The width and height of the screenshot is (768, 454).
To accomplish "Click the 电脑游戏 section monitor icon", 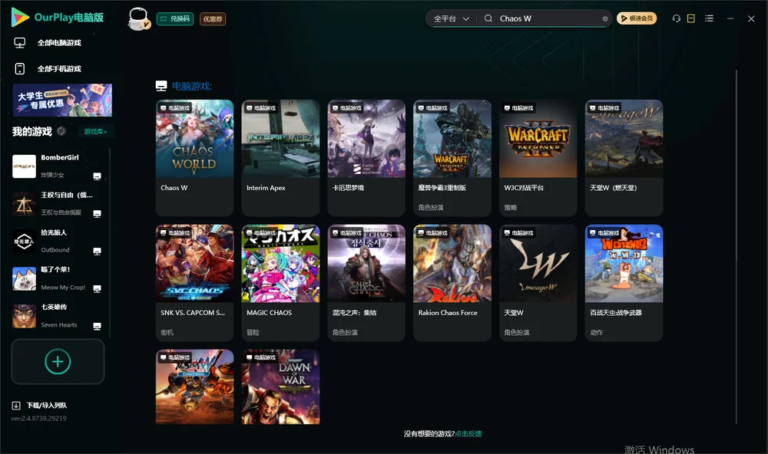I will tap(161, 86).
